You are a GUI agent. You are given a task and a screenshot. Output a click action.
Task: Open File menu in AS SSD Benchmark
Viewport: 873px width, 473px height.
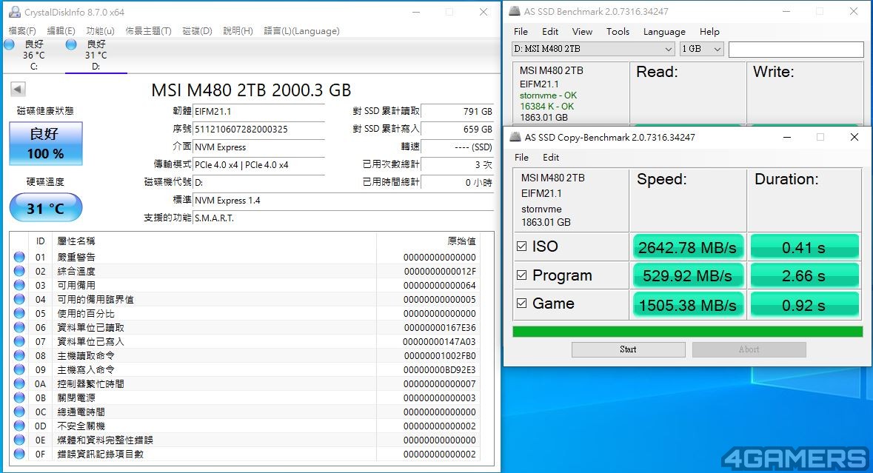(521, 32)
